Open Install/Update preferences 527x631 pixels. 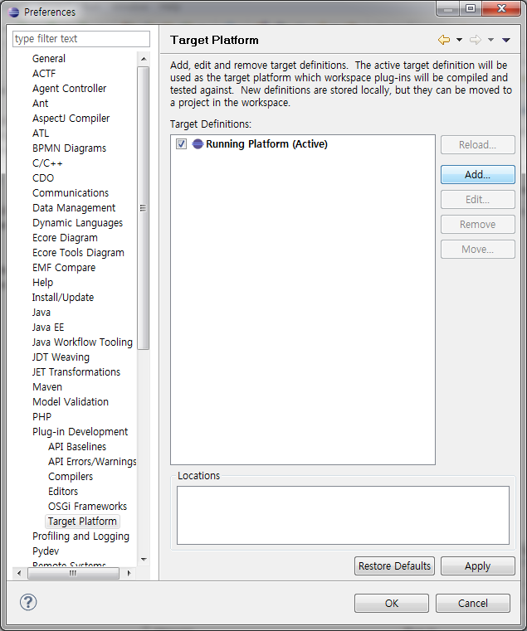pos(63,298)
